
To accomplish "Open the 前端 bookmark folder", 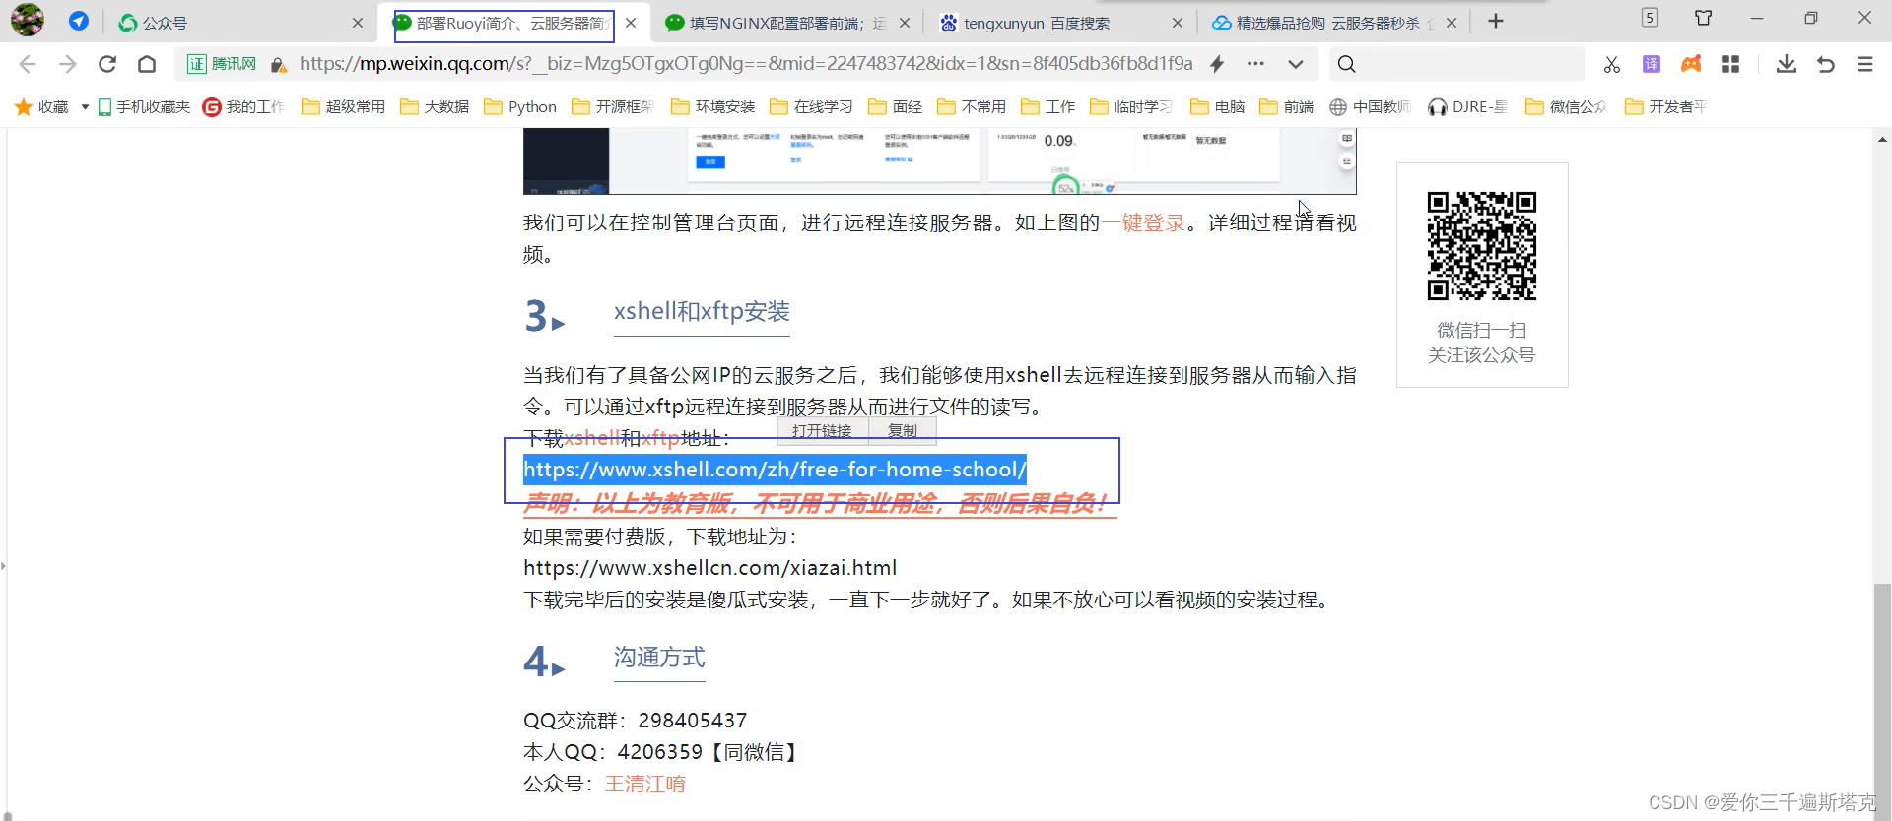I will click(x=1287, y=107).
